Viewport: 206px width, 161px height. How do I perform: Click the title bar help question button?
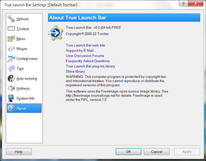(183, 3)
